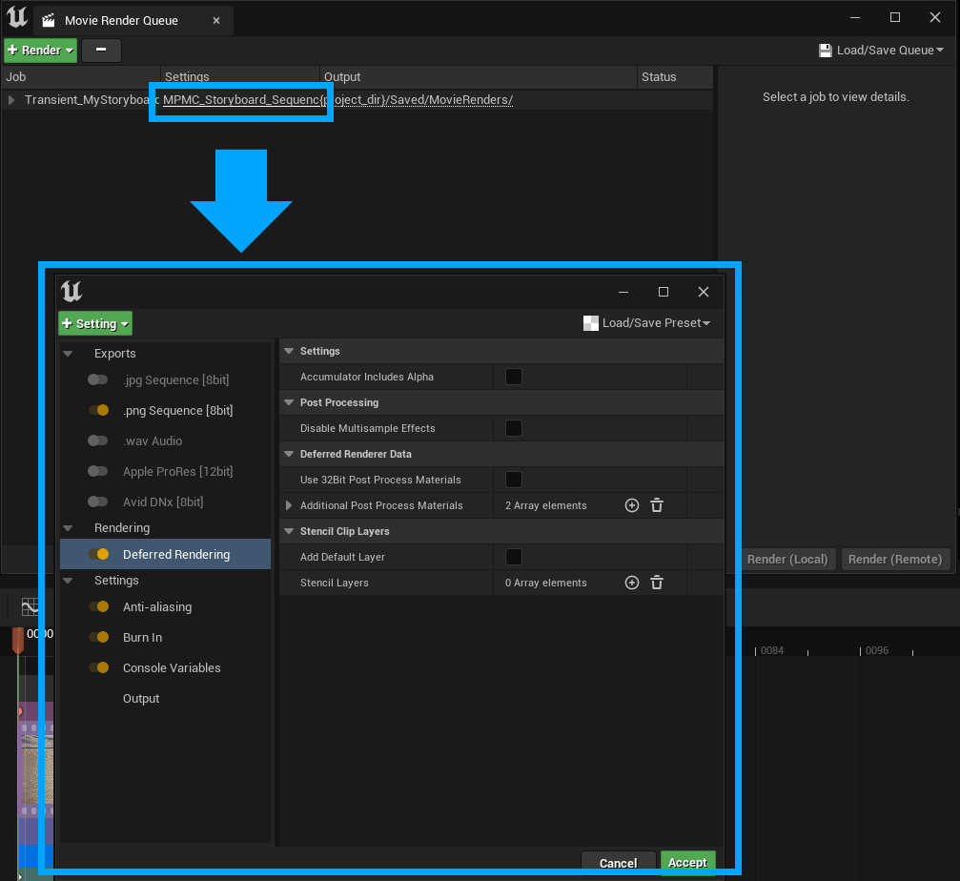
Task: Check the Accumulator Includes Alpha checkbox
Action: tap(514, 377)
